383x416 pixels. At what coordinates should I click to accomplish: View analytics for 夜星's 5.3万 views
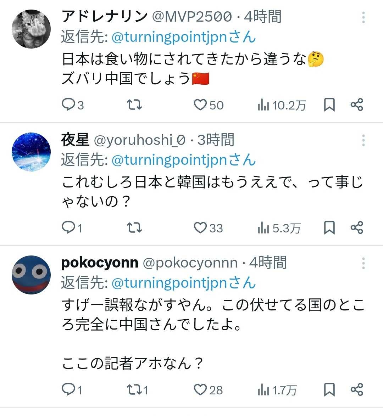point(279,228)
